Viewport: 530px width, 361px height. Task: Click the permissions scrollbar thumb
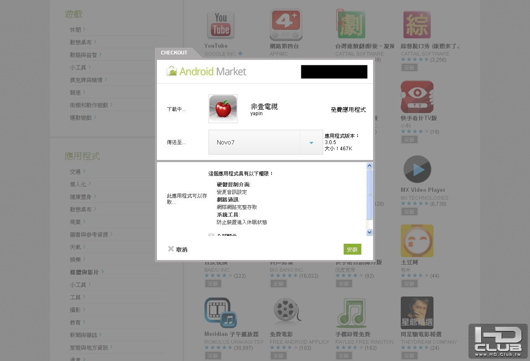[x=369, y=194]
